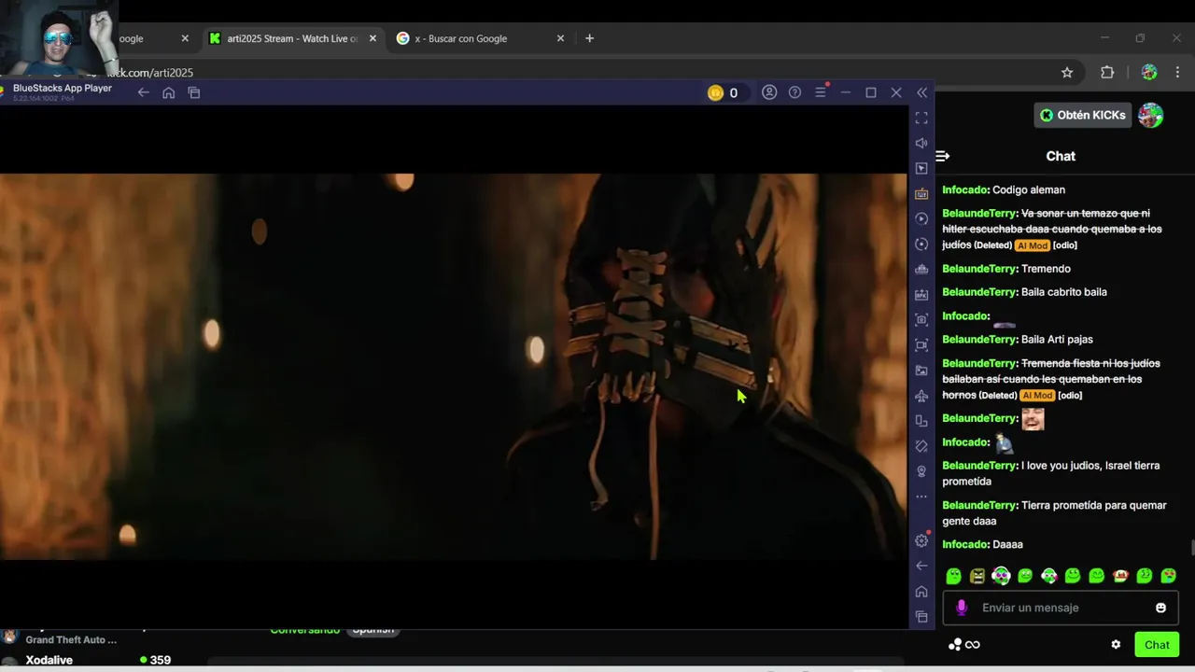This screenshot has width=1195, height=672.
Task: Open the BlueStacks account profile icon
Action: (769, 92)
